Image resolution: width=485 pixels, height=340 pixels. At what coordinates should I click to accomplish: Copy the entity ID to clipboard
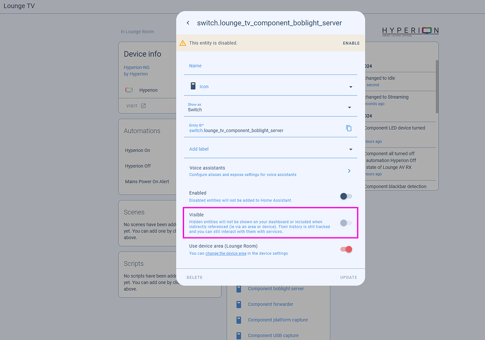click(x=349, y=128)
